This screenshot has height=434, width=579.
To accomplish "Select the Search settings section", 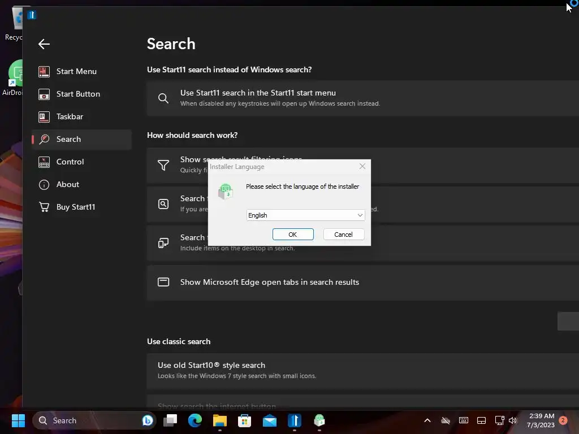I will click(x=81, y=139).
